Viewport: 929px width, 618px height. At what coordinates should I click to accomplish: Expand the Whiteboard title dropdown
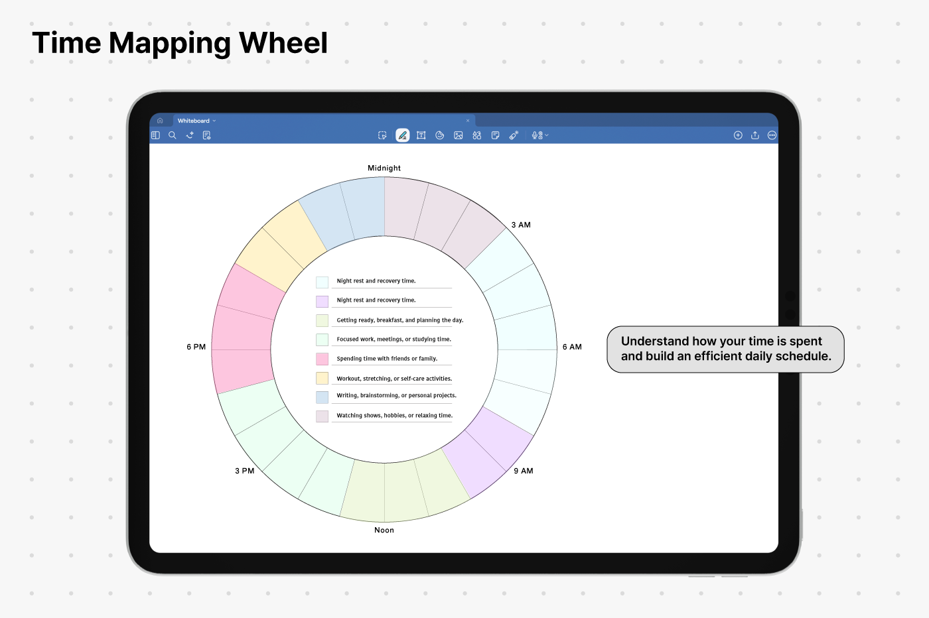pyautogui.click(x=214, y=121)
